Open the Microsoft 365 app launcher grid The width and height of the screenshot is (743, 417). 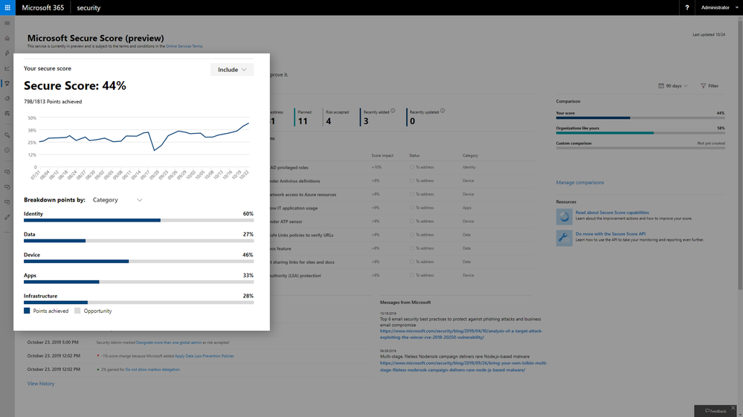coord(7,7)
